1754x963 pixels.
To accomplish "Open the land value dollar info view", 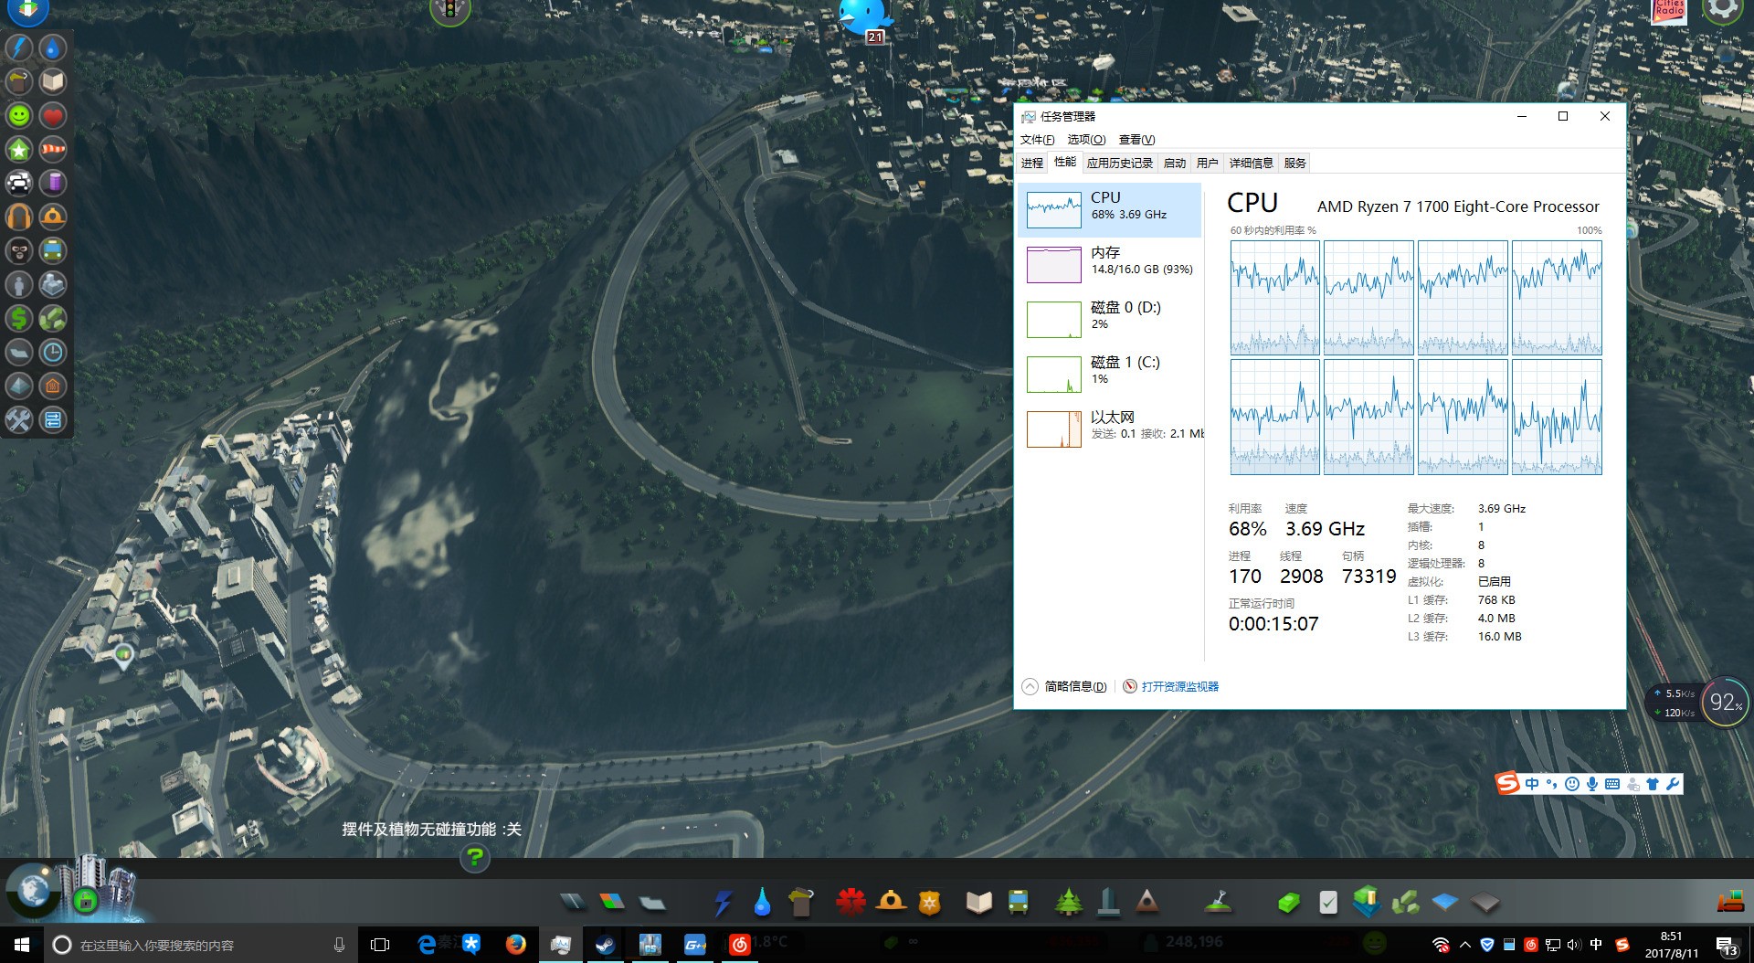I will (19, 318).
